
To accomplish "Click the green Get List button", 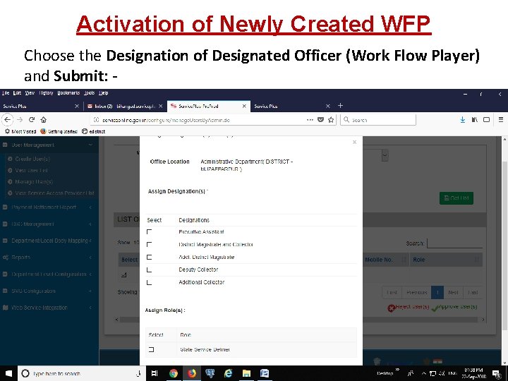I will point(456,198).
